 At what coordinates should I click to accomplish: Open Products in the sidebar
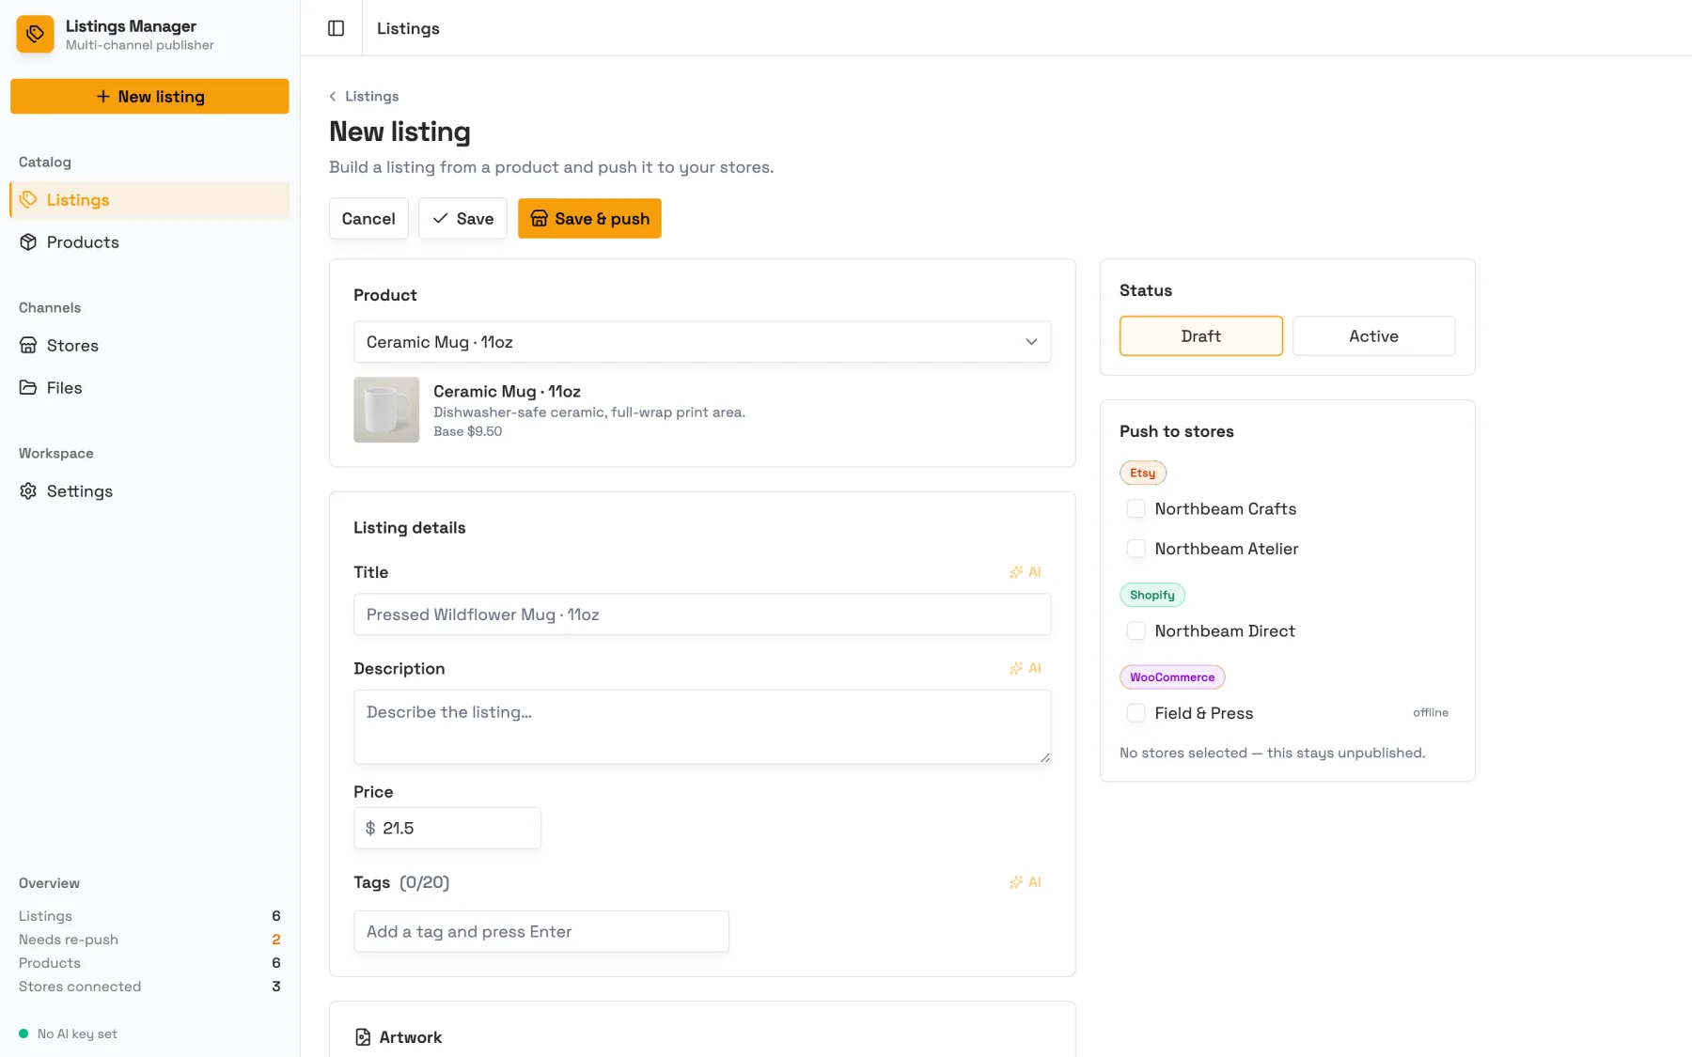150,241
